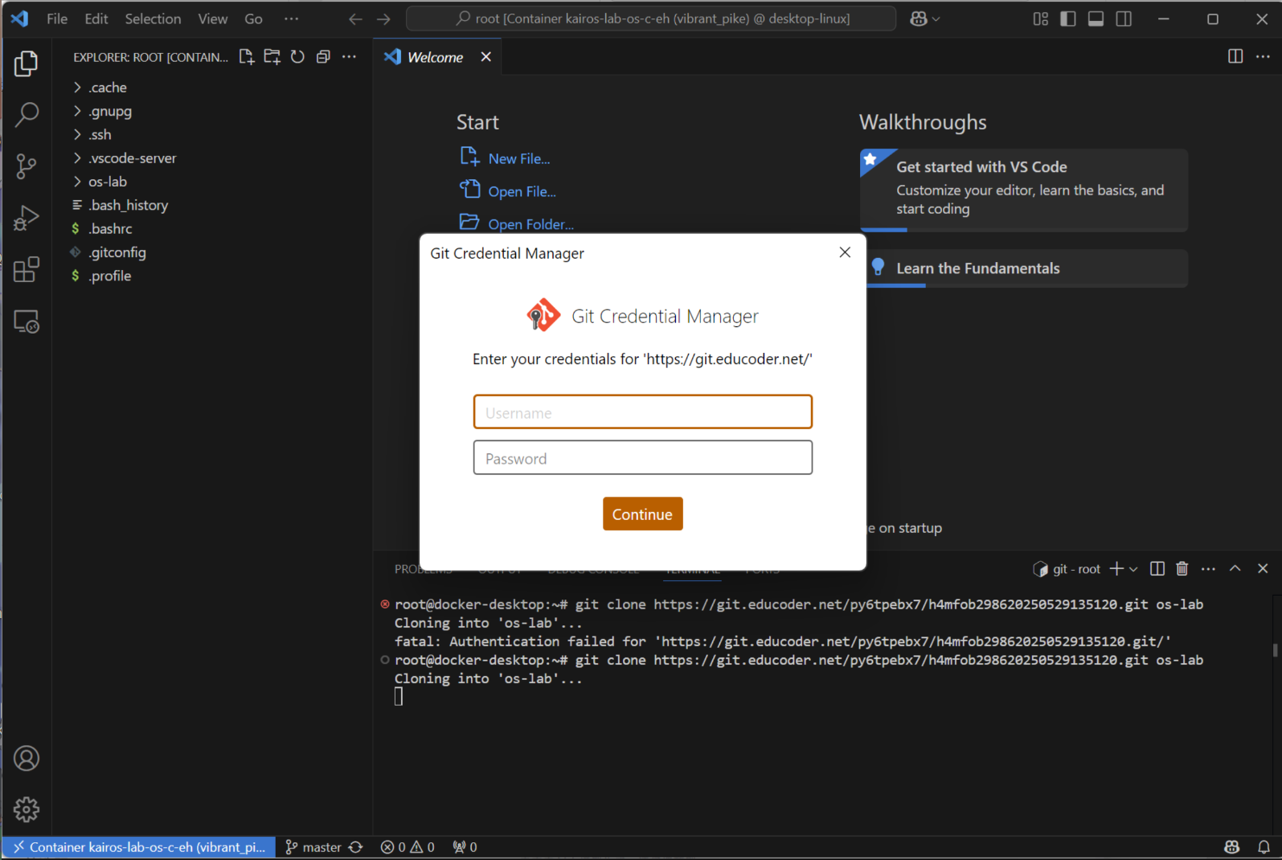This screenshot has width=1282, height=860.
Task: Expand the .cache folder
Action: pyautogui.click(x=108, y=88)
